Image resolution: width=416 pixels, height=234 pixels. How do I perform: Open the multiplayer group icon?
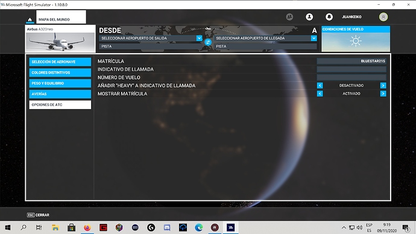tap(289, 17)
